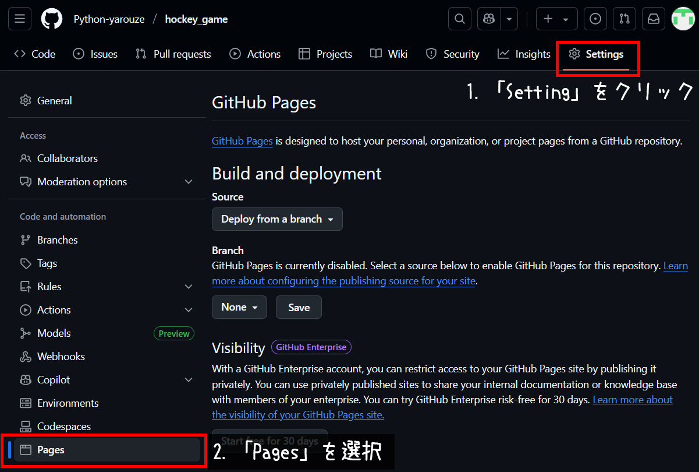Select General in the settings sidebar

[x=107, y=101]
